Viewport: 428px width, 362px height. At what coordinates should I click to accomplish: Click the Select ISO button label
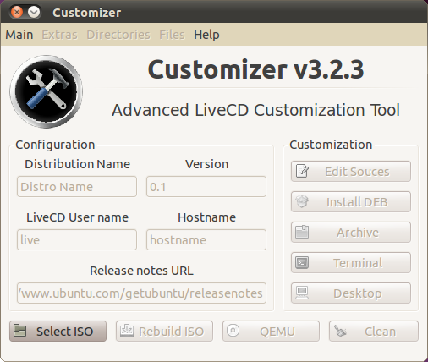click(64, 332)
